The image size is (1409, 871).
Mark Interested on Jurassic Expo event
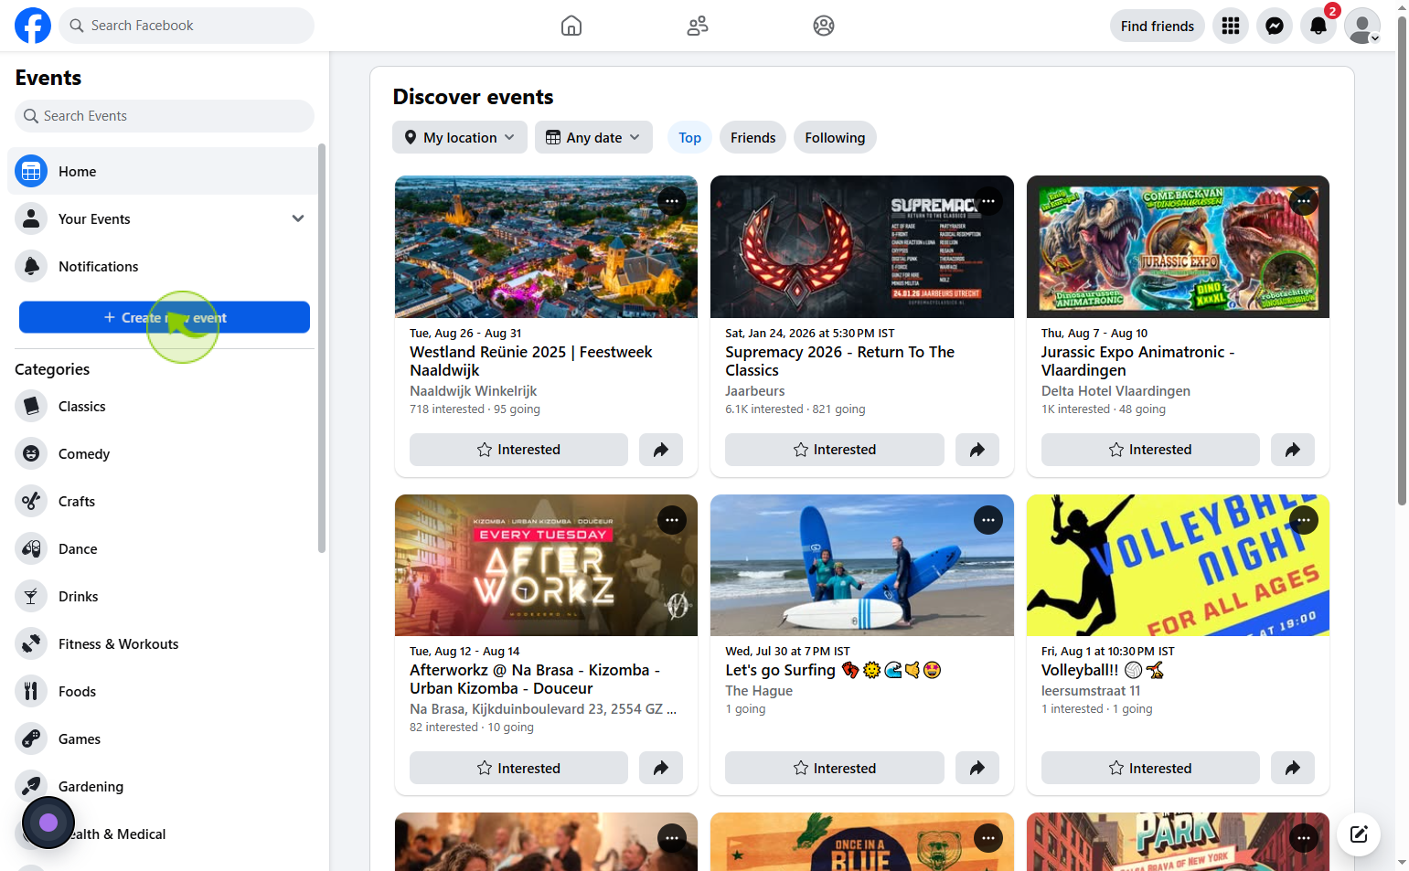click(x=1150, y=450)
